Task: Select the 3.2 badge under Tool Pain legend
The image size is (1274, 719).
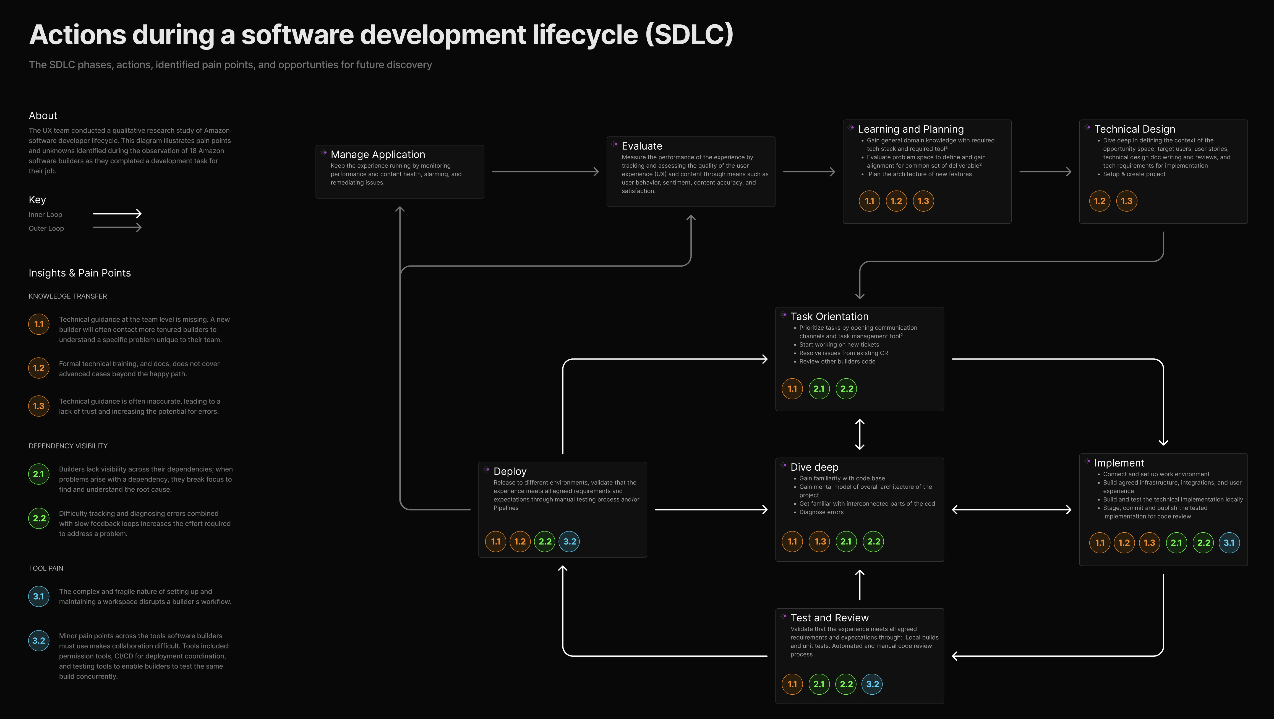Action: (x=39, y=641)
